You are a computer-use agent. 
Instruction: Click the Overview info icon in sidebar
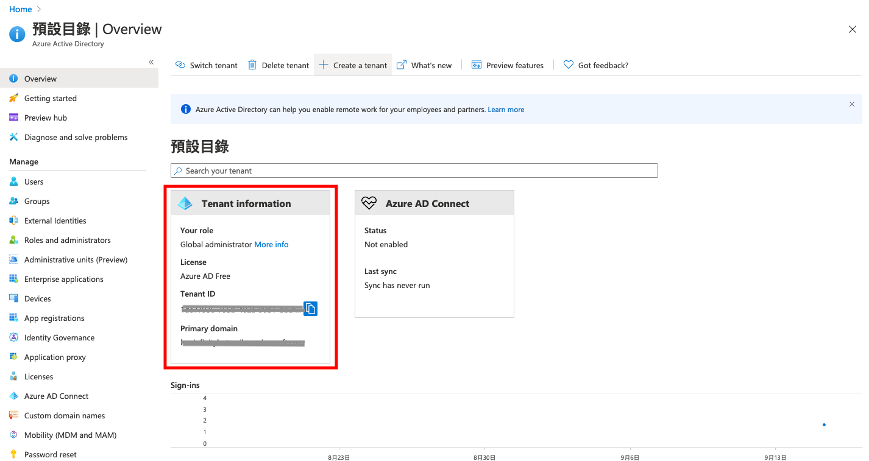[13, 79]
